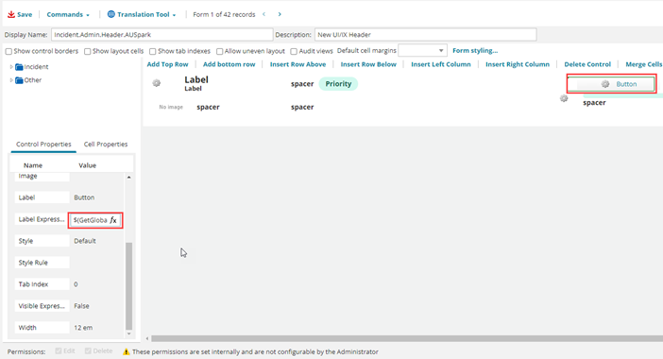Viewport: 663px width, 359px height.
Task: Click the gear icon left of the right-hand spacer
Action: pyautogui.click(x=564, y=98)
